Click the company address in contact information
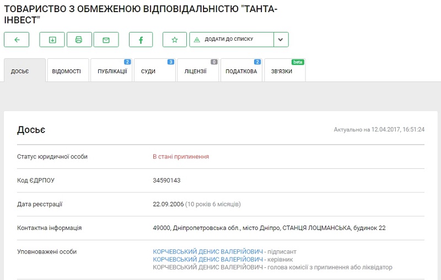 pos(269,228)
